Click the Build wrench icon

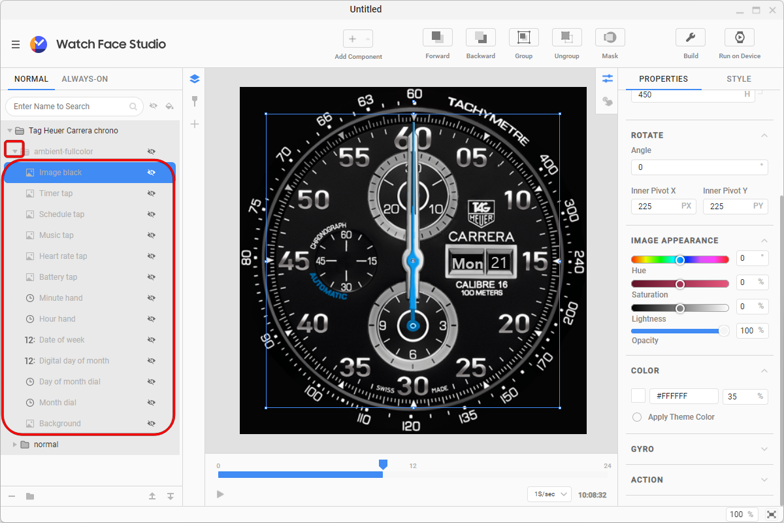coord(691,37)
